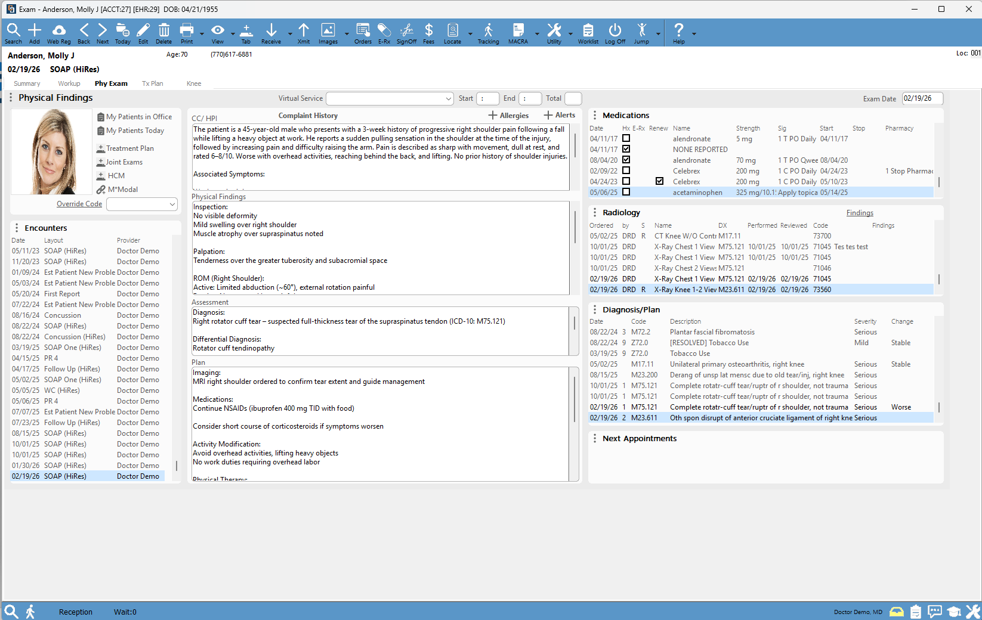Image resolution: width=982 pixels, height=620 pixels.
Task: Open My Patients in Office
Action: coord(135,117)
